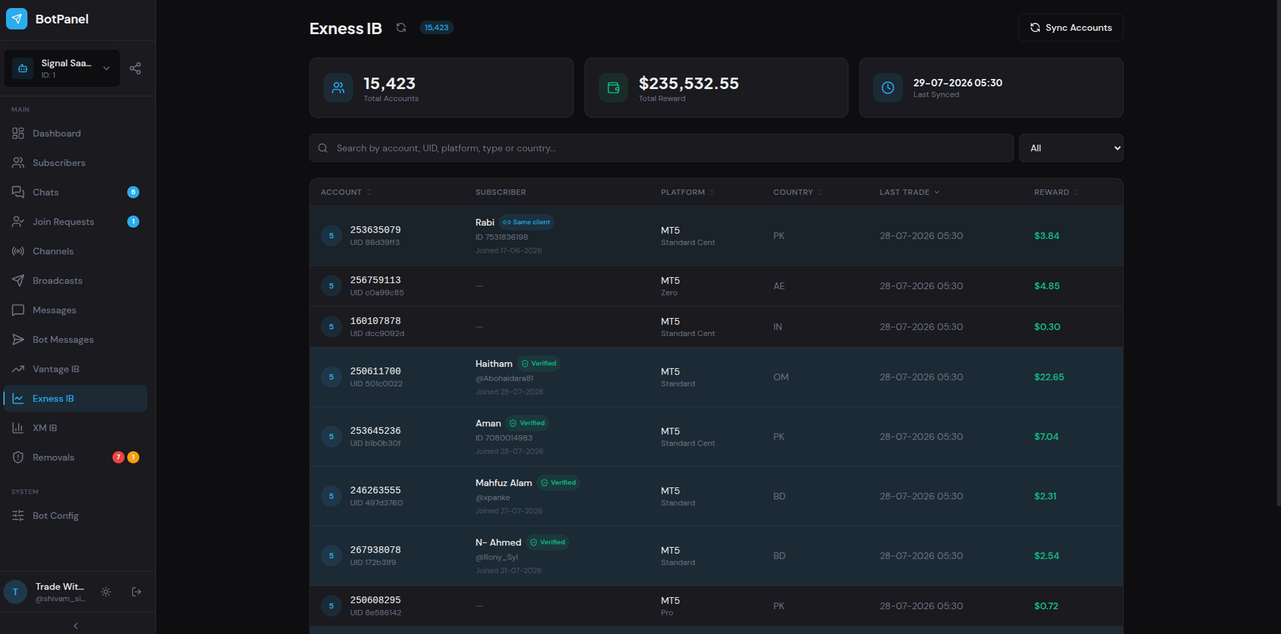
Task: Click the round 5 icon for account 250608295
Action: tap(331, 606)
